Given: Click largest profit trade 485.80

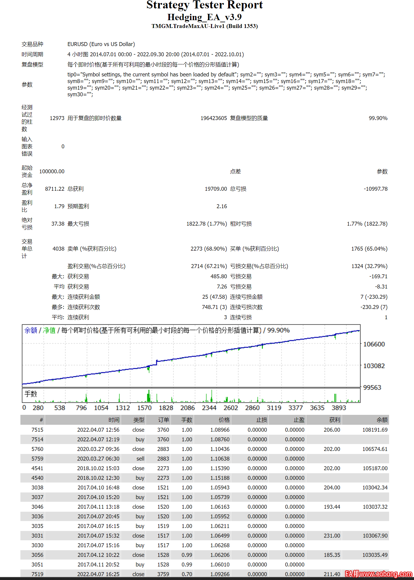Looking at the screenshot, I should 219,276.
